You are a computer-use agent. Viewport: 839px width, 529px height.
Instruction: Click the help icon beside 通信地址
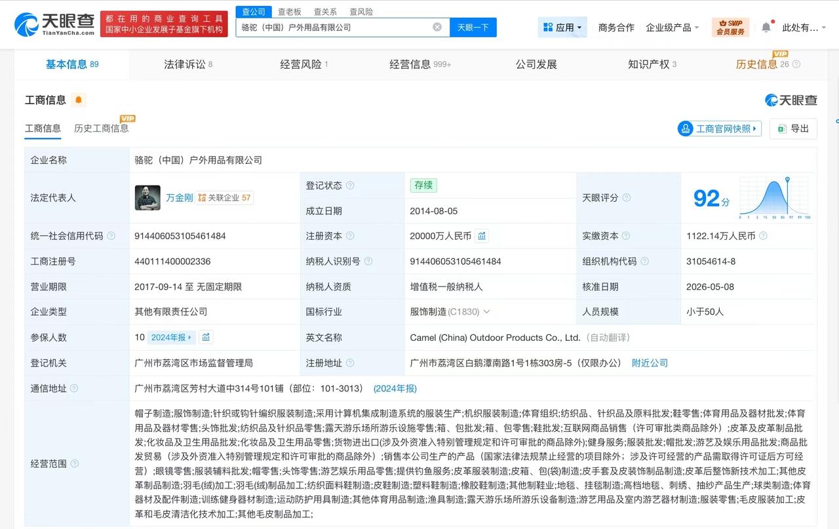(74, 389)
